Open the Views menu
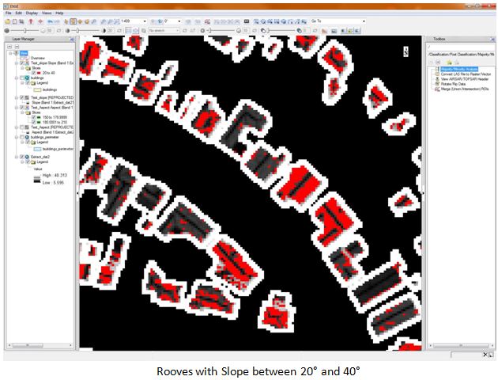The height and width of the screenshot is (380, 498). 45,13
